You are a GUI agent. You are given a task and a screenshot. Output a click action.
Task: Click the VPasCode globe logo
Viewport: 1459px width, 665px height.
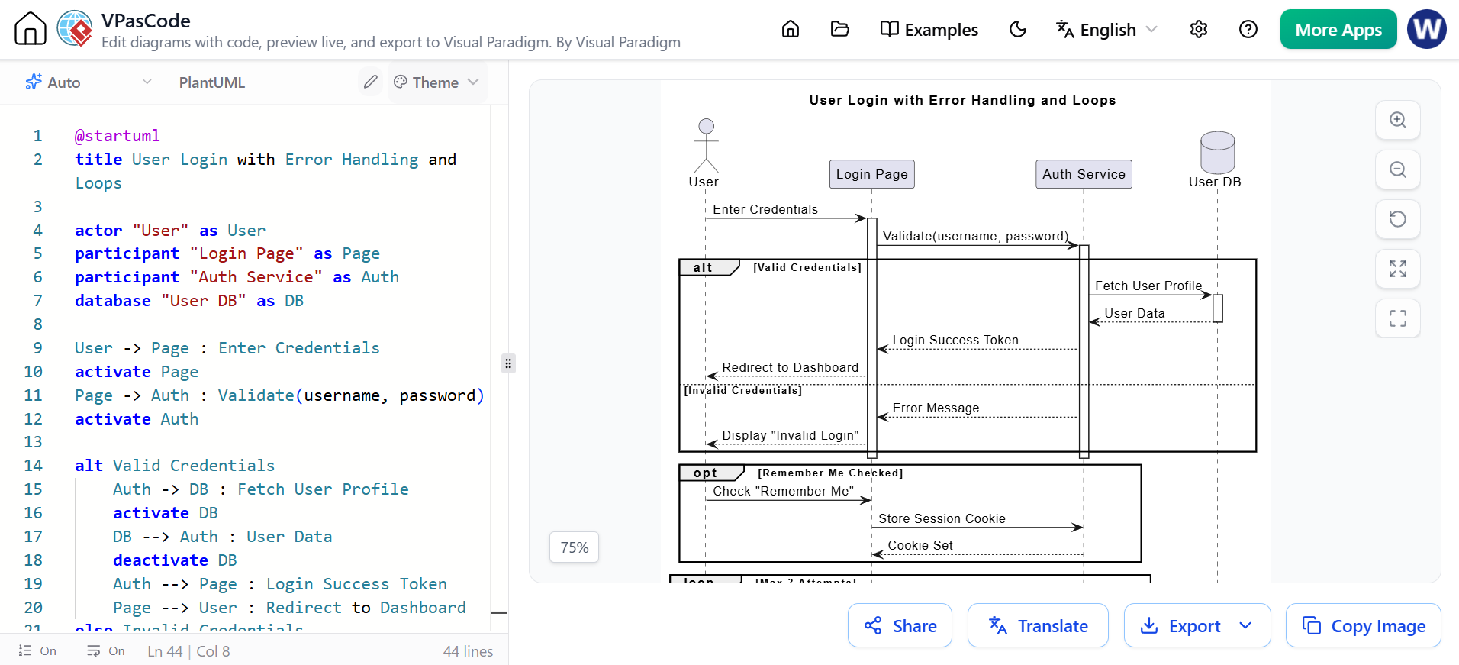click(75, 29)
